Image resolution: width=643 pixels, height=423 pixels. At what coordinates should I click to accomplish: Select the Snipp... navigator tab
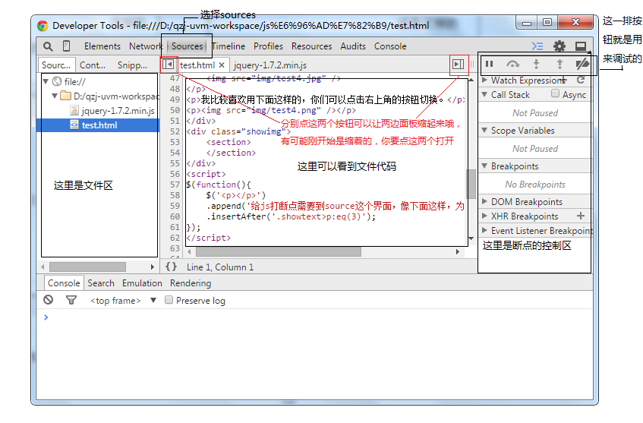coord(132,65)
